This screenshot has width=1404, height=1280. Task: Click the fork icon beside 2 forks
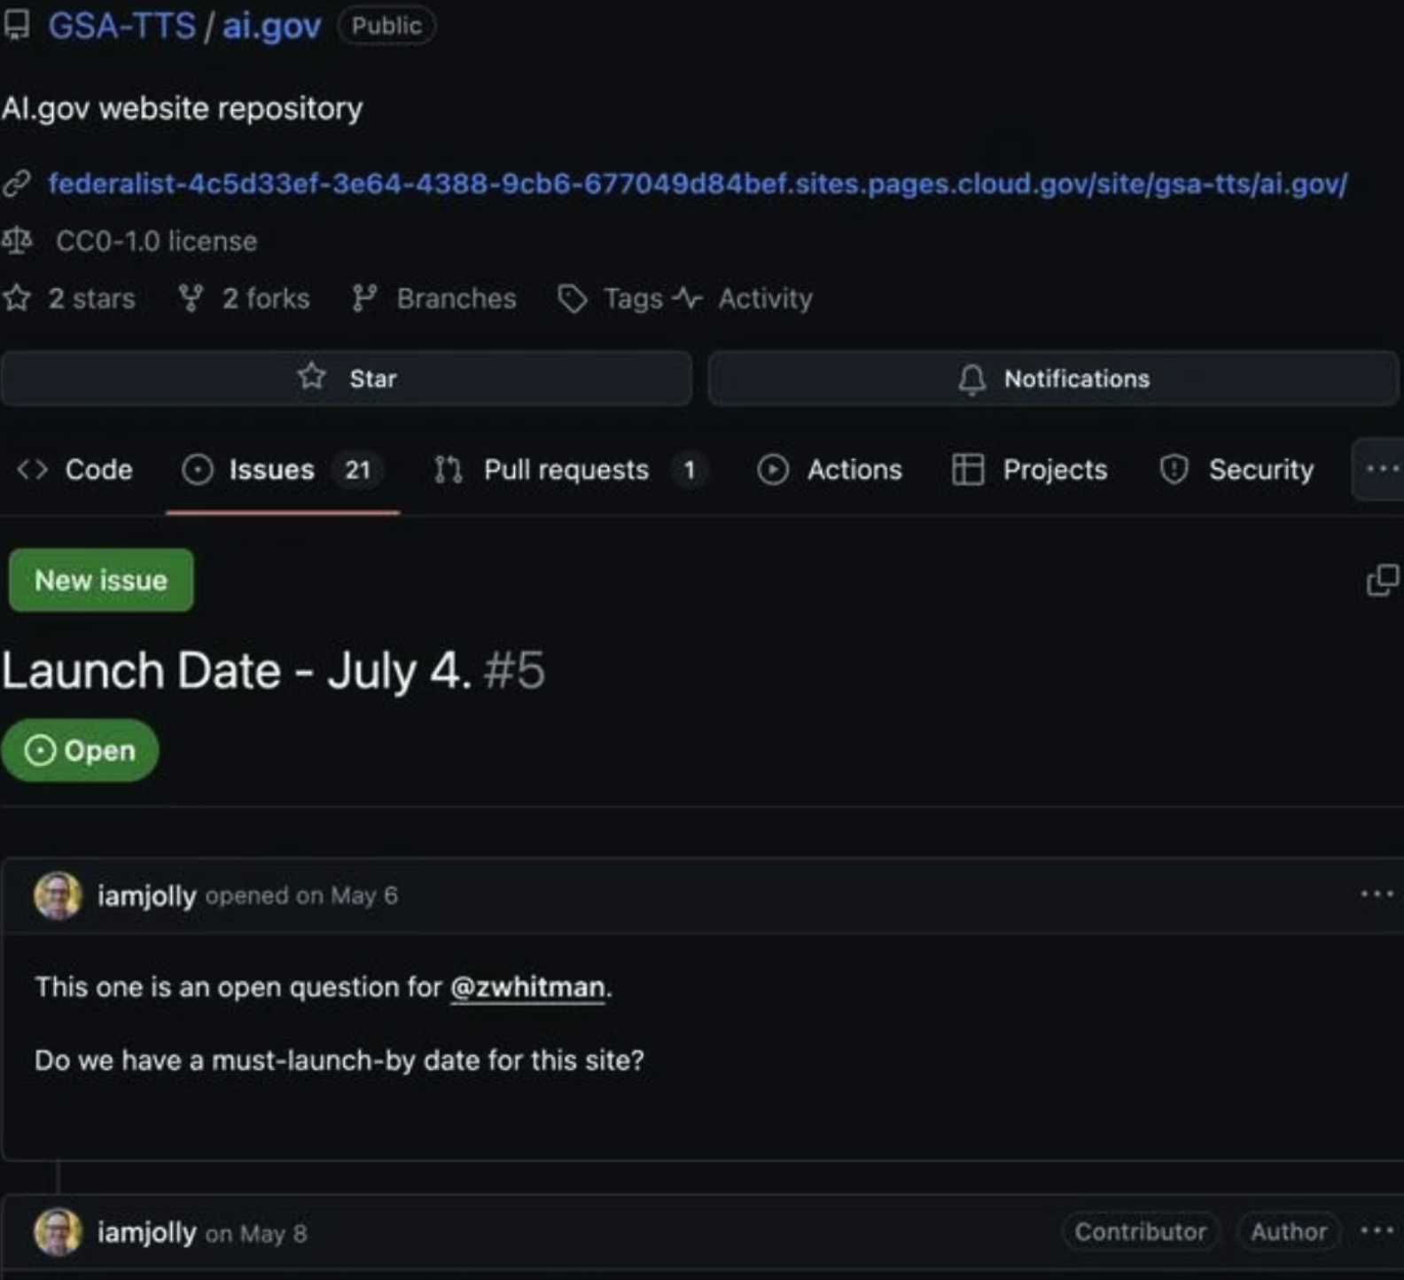(x=191, y=299)
